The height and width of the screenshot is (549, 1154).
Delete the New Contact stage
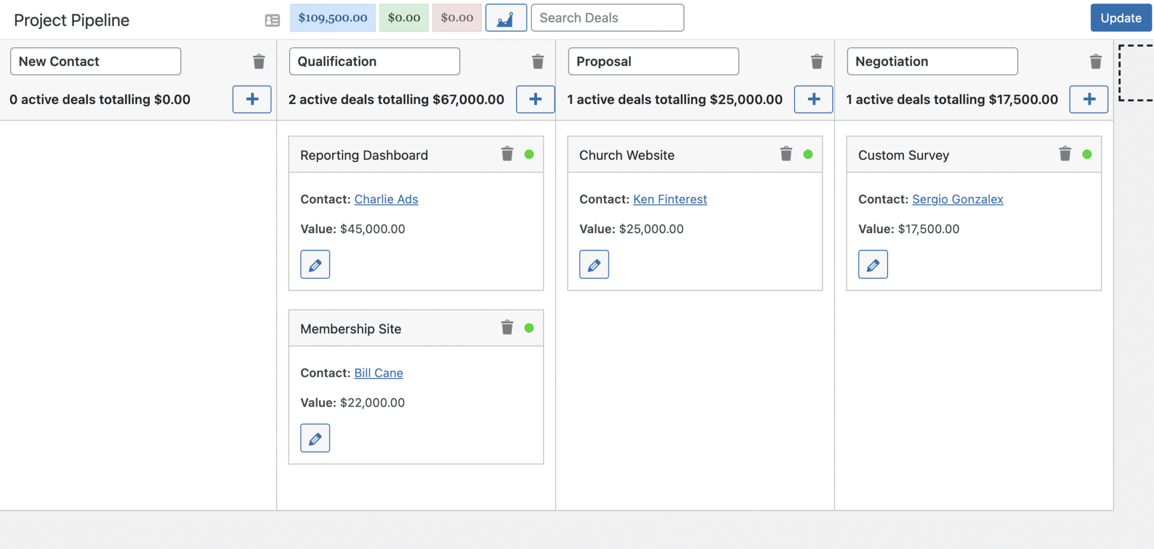[x=259, y=61]
